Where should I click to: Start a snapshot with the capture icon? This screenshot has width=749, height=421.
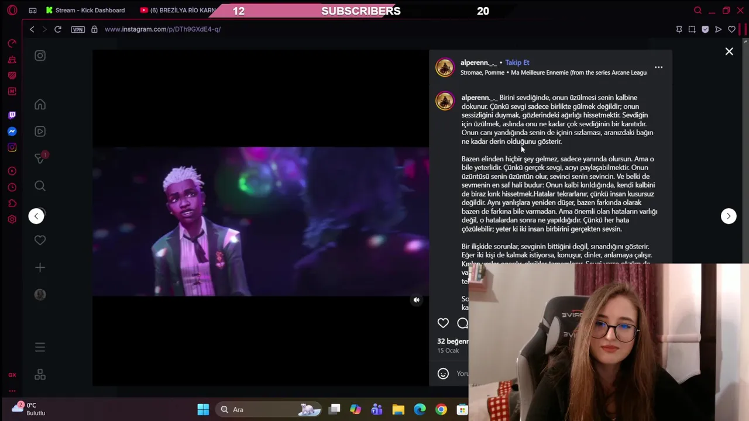pyautogui.click(x=692, y=29)
